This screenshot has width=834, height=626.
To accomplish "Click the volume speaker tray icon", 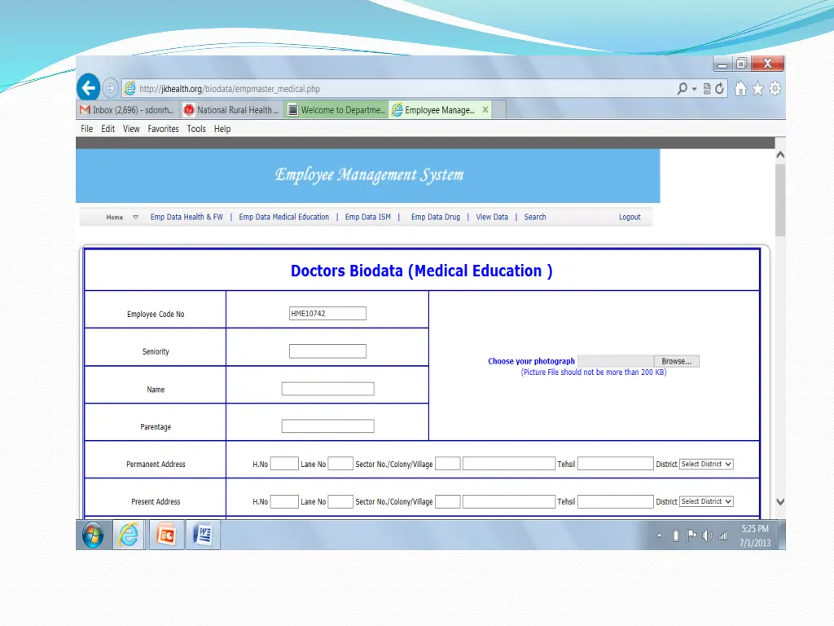I will pyautogui.click(x=706, y=536).
